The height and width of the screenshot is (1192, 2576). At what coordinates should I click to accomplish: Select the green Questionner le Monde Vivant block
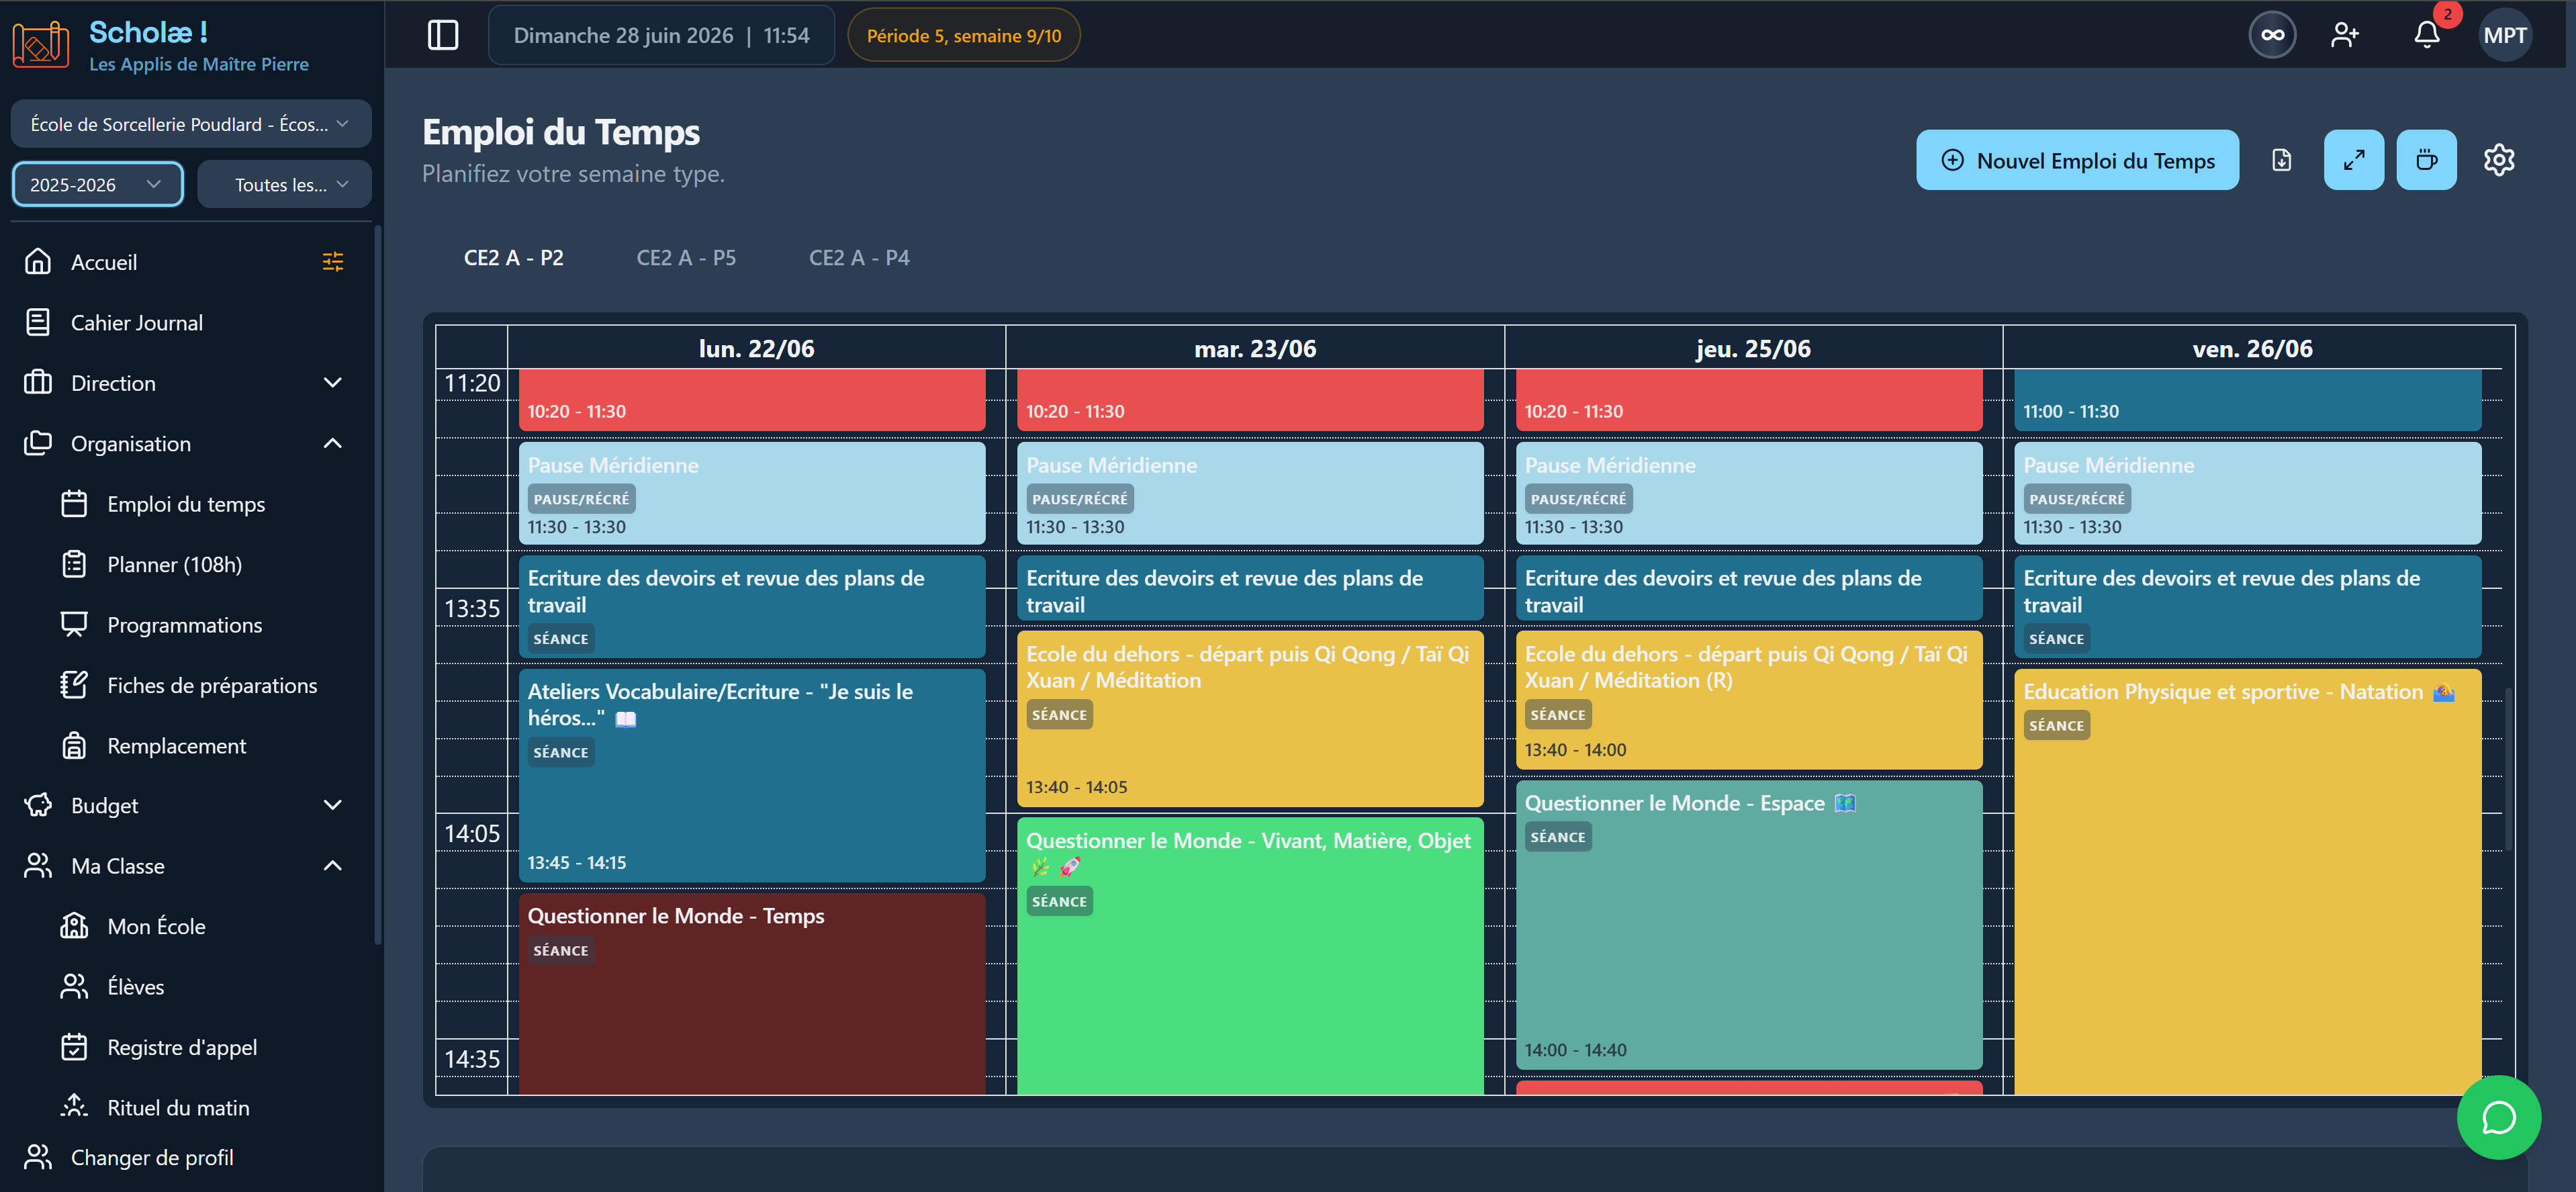1250,955
